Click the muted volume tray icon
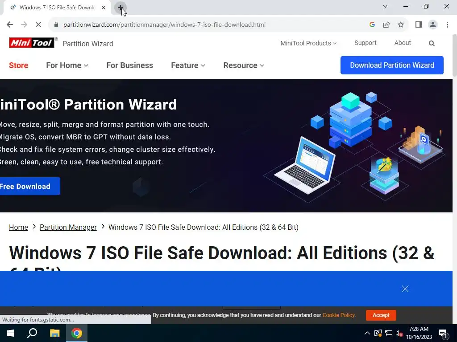Image resolution: width=457 pixels, height=342 pixels. tap(399, 333)
